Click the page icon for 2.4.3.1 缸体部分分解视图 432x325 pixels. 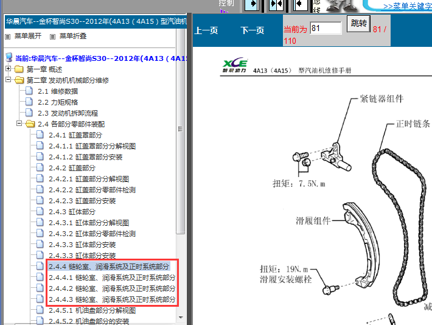(40, 222)
